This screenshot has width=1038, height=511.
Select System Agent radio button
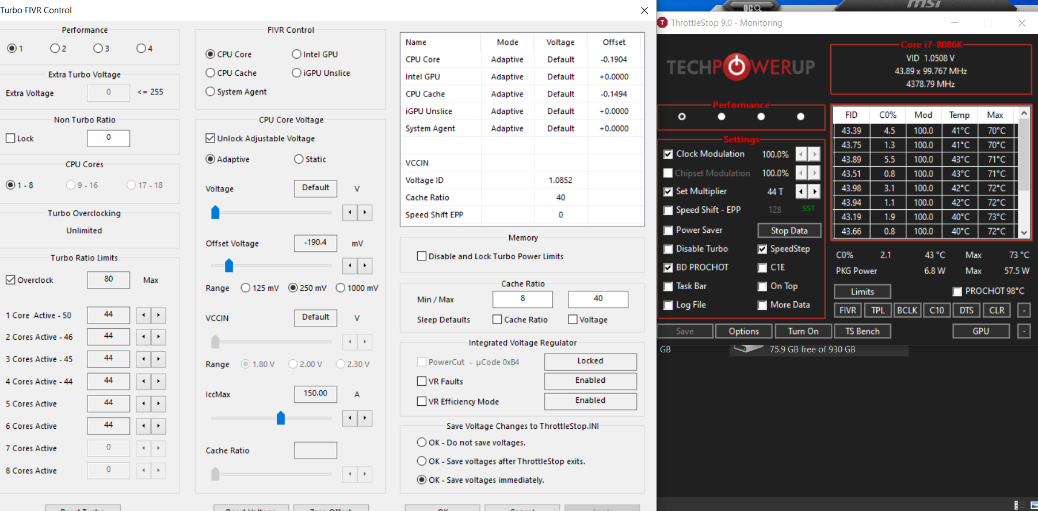pos(211,91)
